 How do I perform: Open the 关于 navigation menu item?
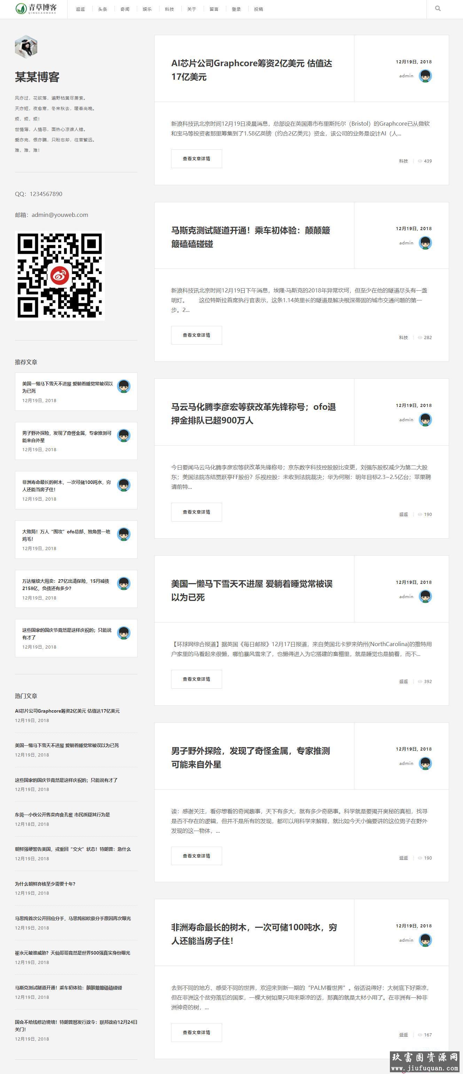point(192,9)
